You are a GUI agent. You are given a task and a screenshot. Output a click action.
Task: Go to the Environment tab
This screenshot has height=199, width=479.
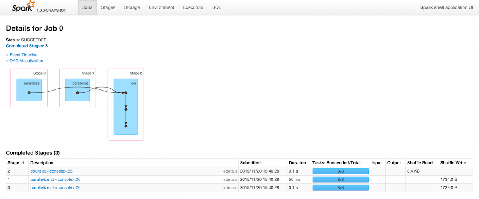161,7
